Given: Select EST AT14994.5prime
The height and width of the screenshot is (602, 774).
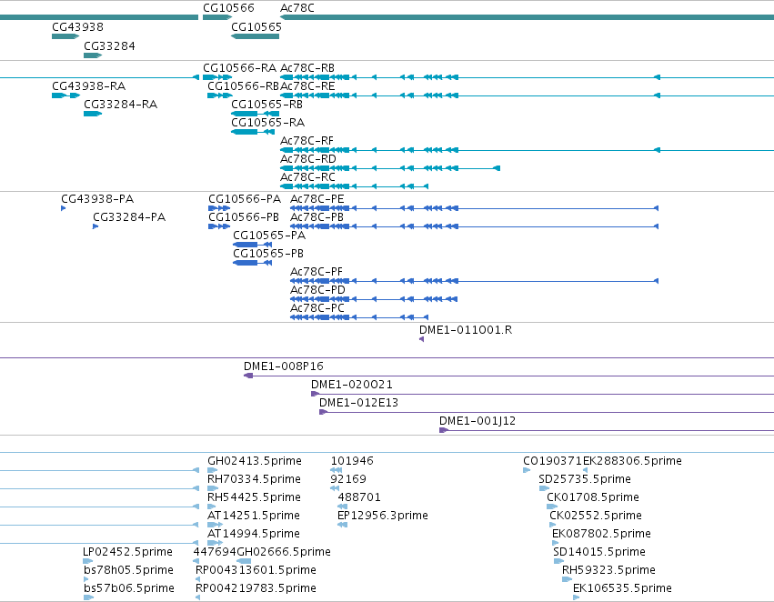Looking at the screenshot, I should pos(253,534).
